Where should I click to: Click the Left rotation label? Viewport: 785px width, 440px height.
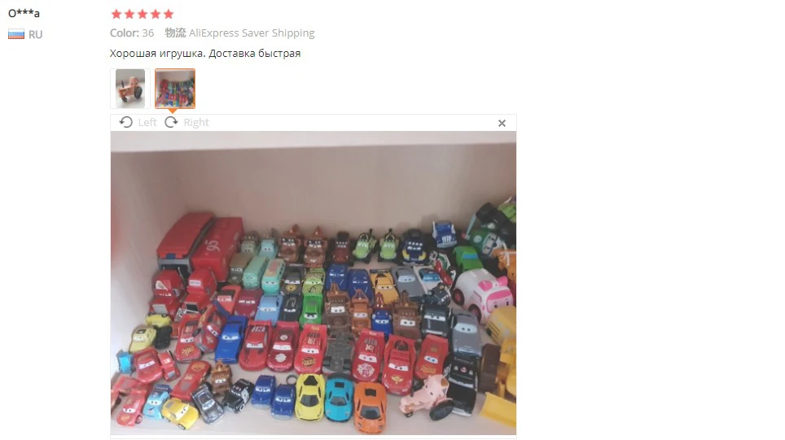pos(147,123)
